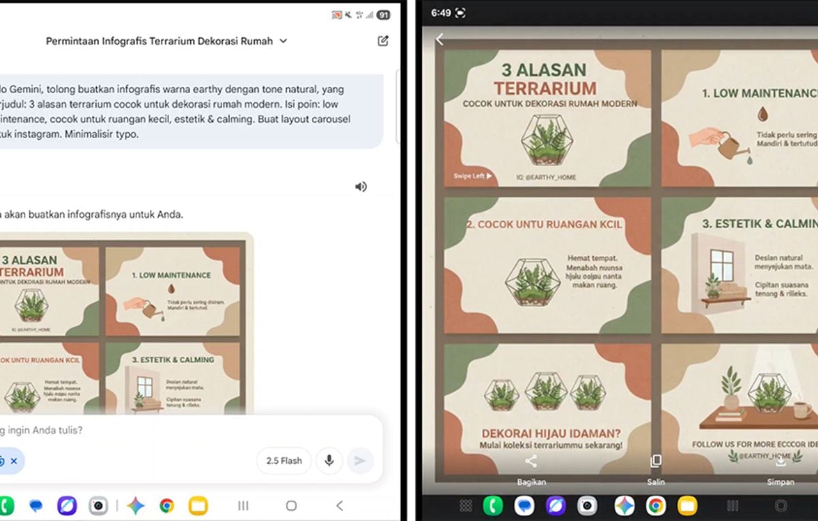Go back from the image viewer
The width and height of the screenshot is (818, 521).
pos(440,40)
